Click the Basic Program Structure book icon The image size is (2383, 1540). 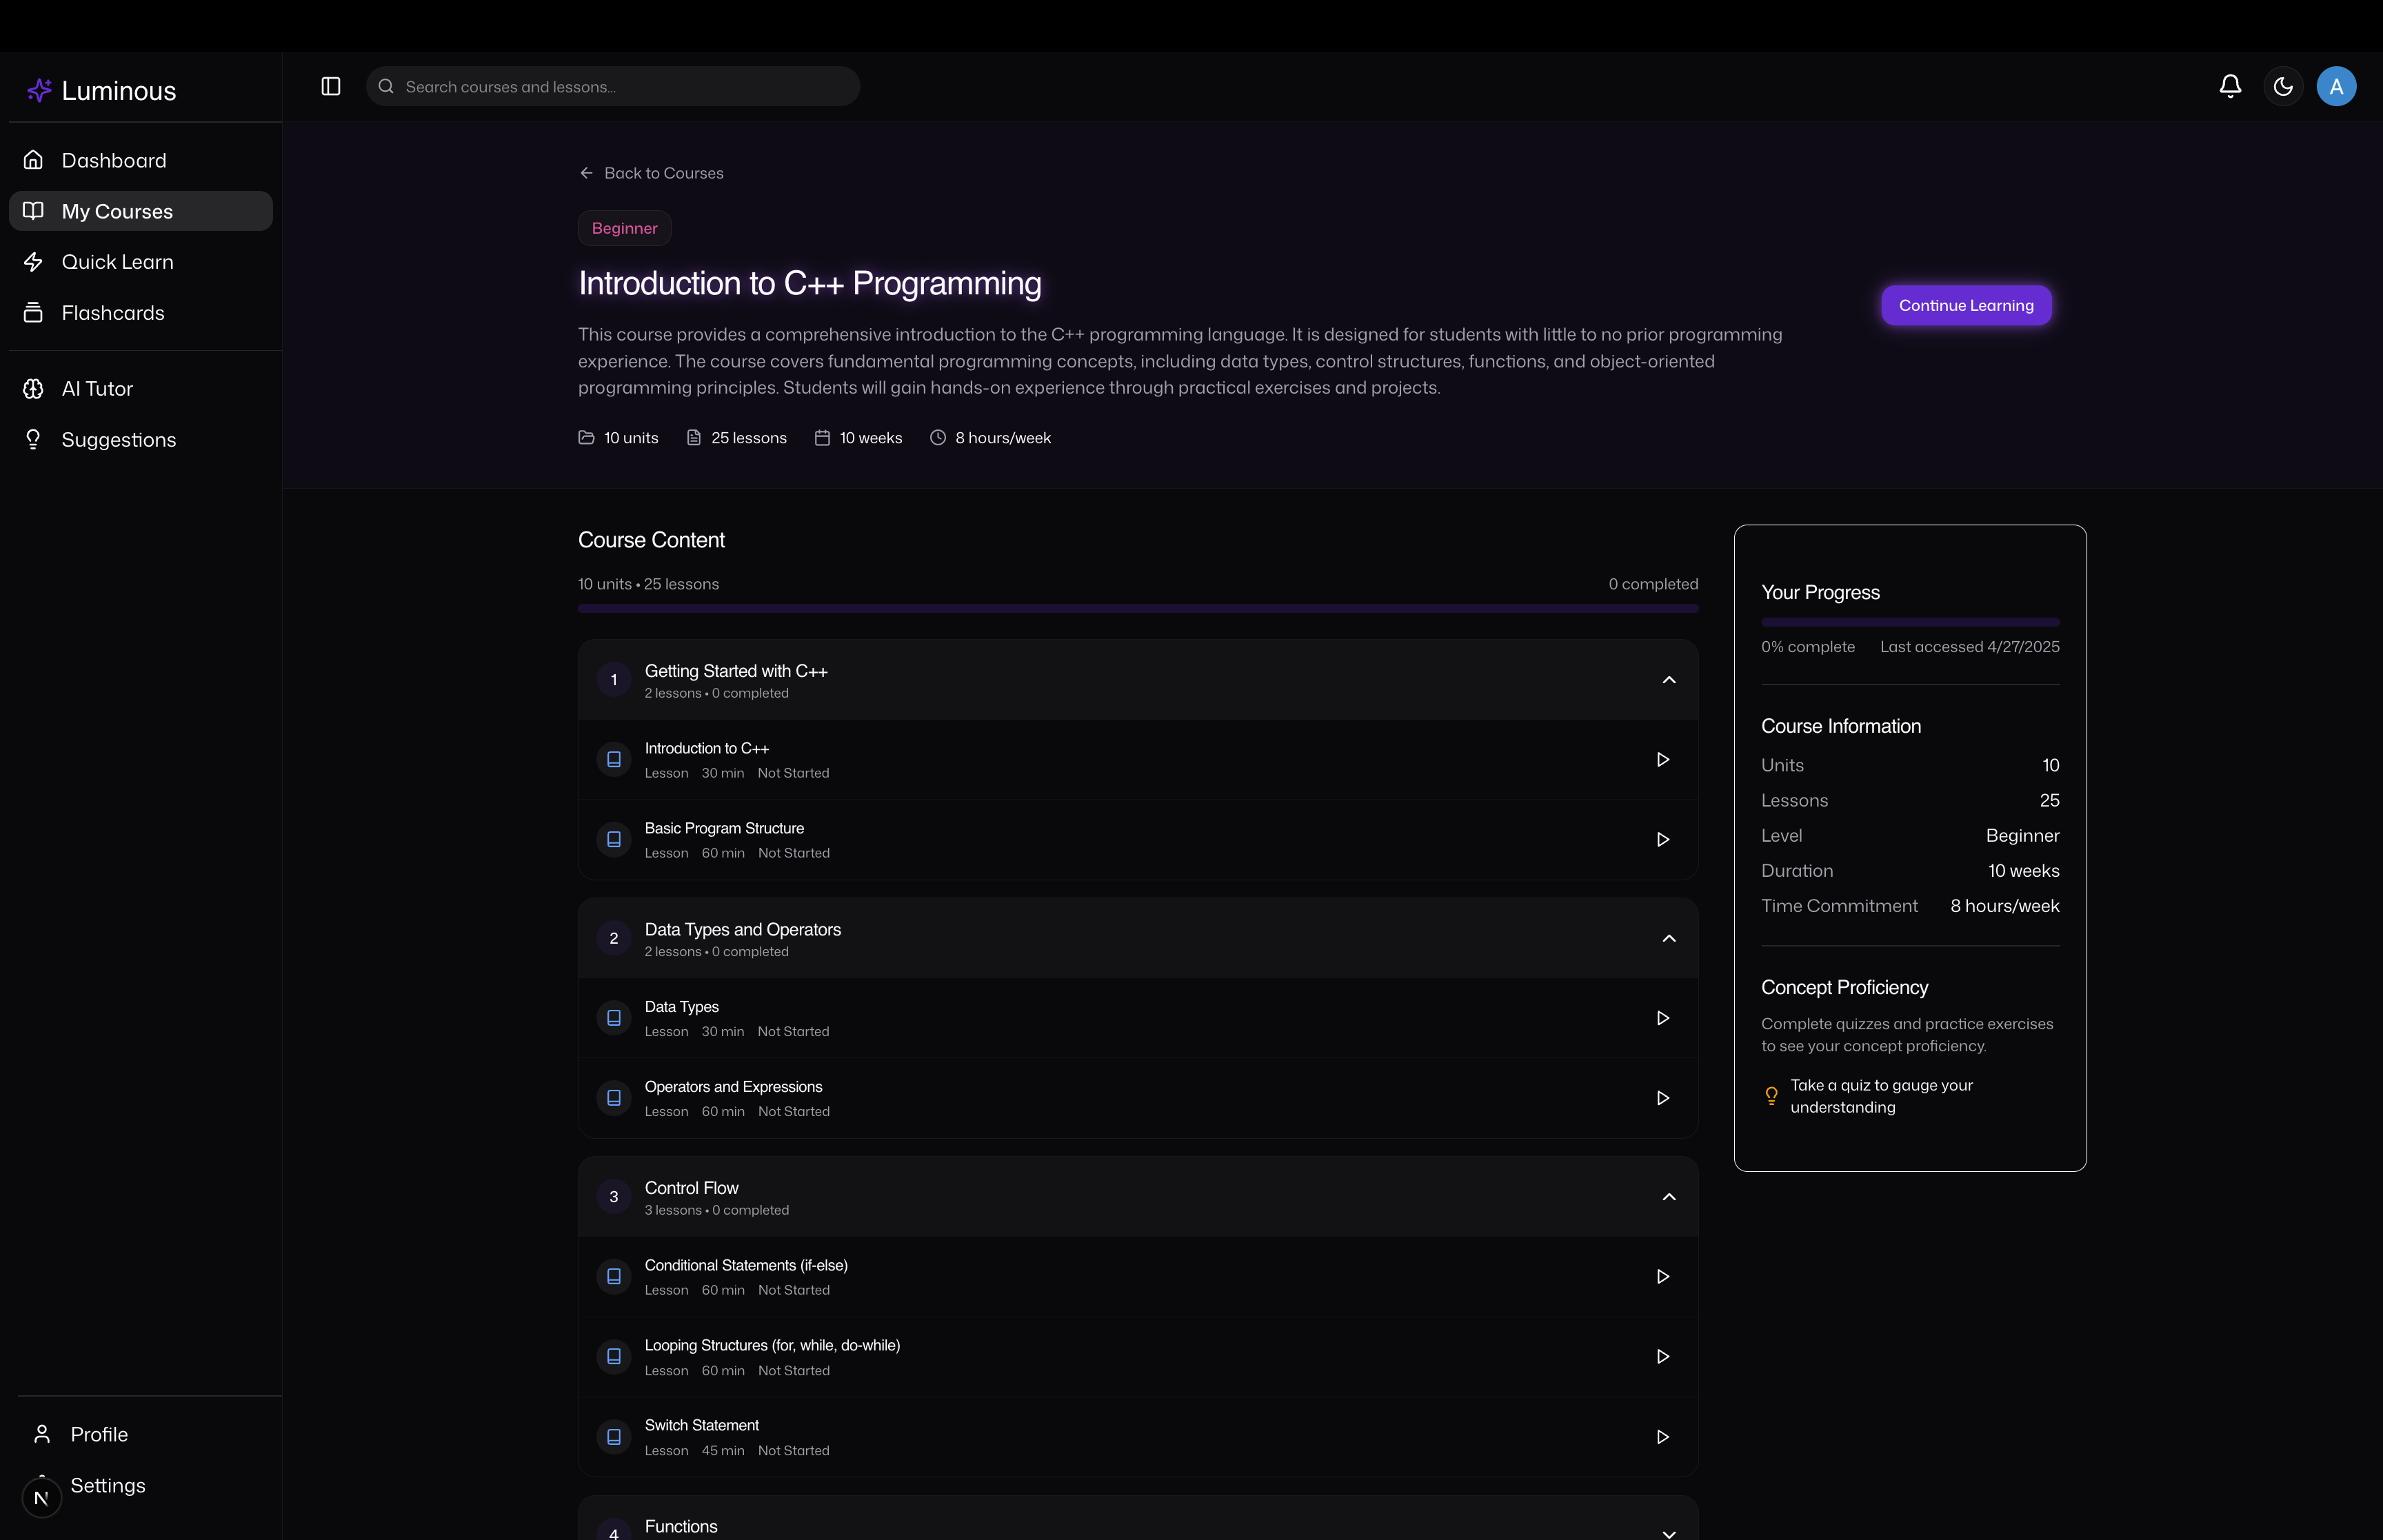point(614,840)
